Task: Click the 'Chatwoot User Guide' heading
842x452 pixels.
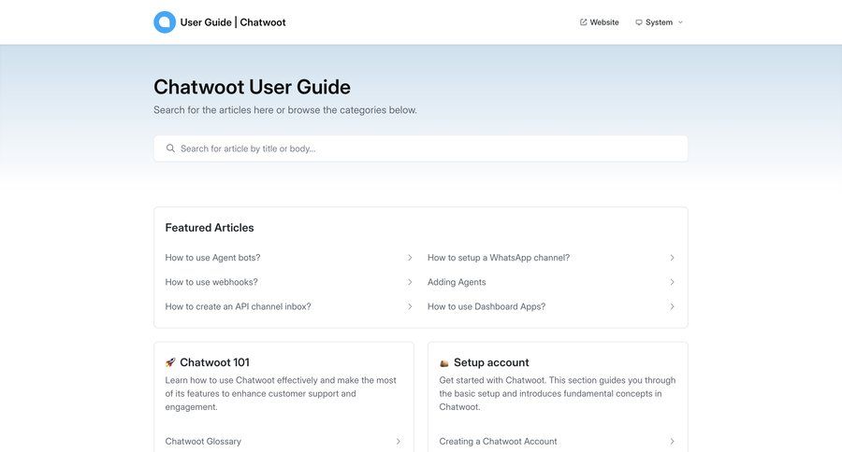Action: (252, 87)
